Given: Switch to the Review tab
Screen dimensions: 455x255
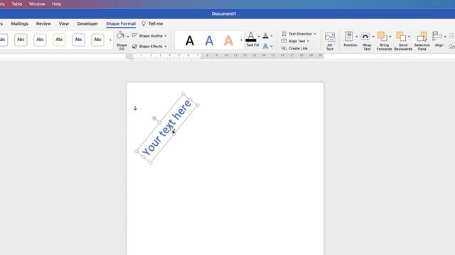Looking at the screenshot, I should coord(43,23).
